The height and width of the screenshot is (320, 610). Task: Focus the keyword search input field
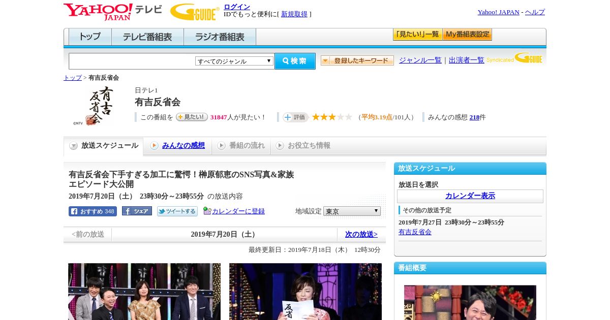point(132,61)
